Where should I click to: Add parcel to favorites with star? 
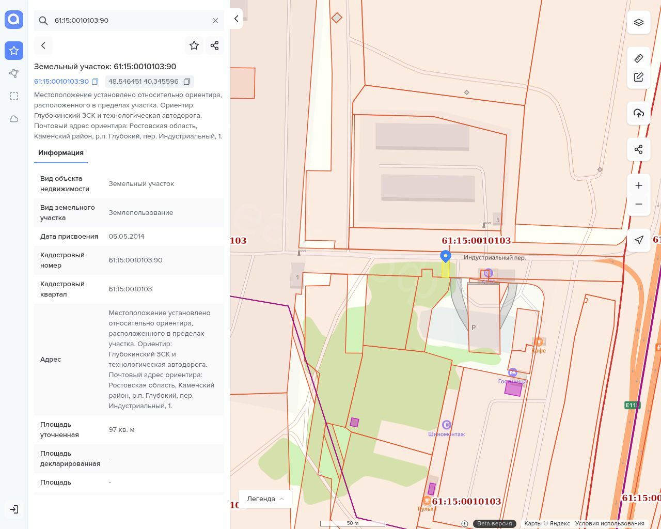coord(194,45)
